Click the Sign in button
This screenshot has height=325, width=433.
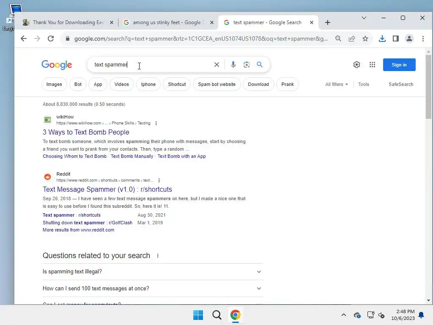399,65
